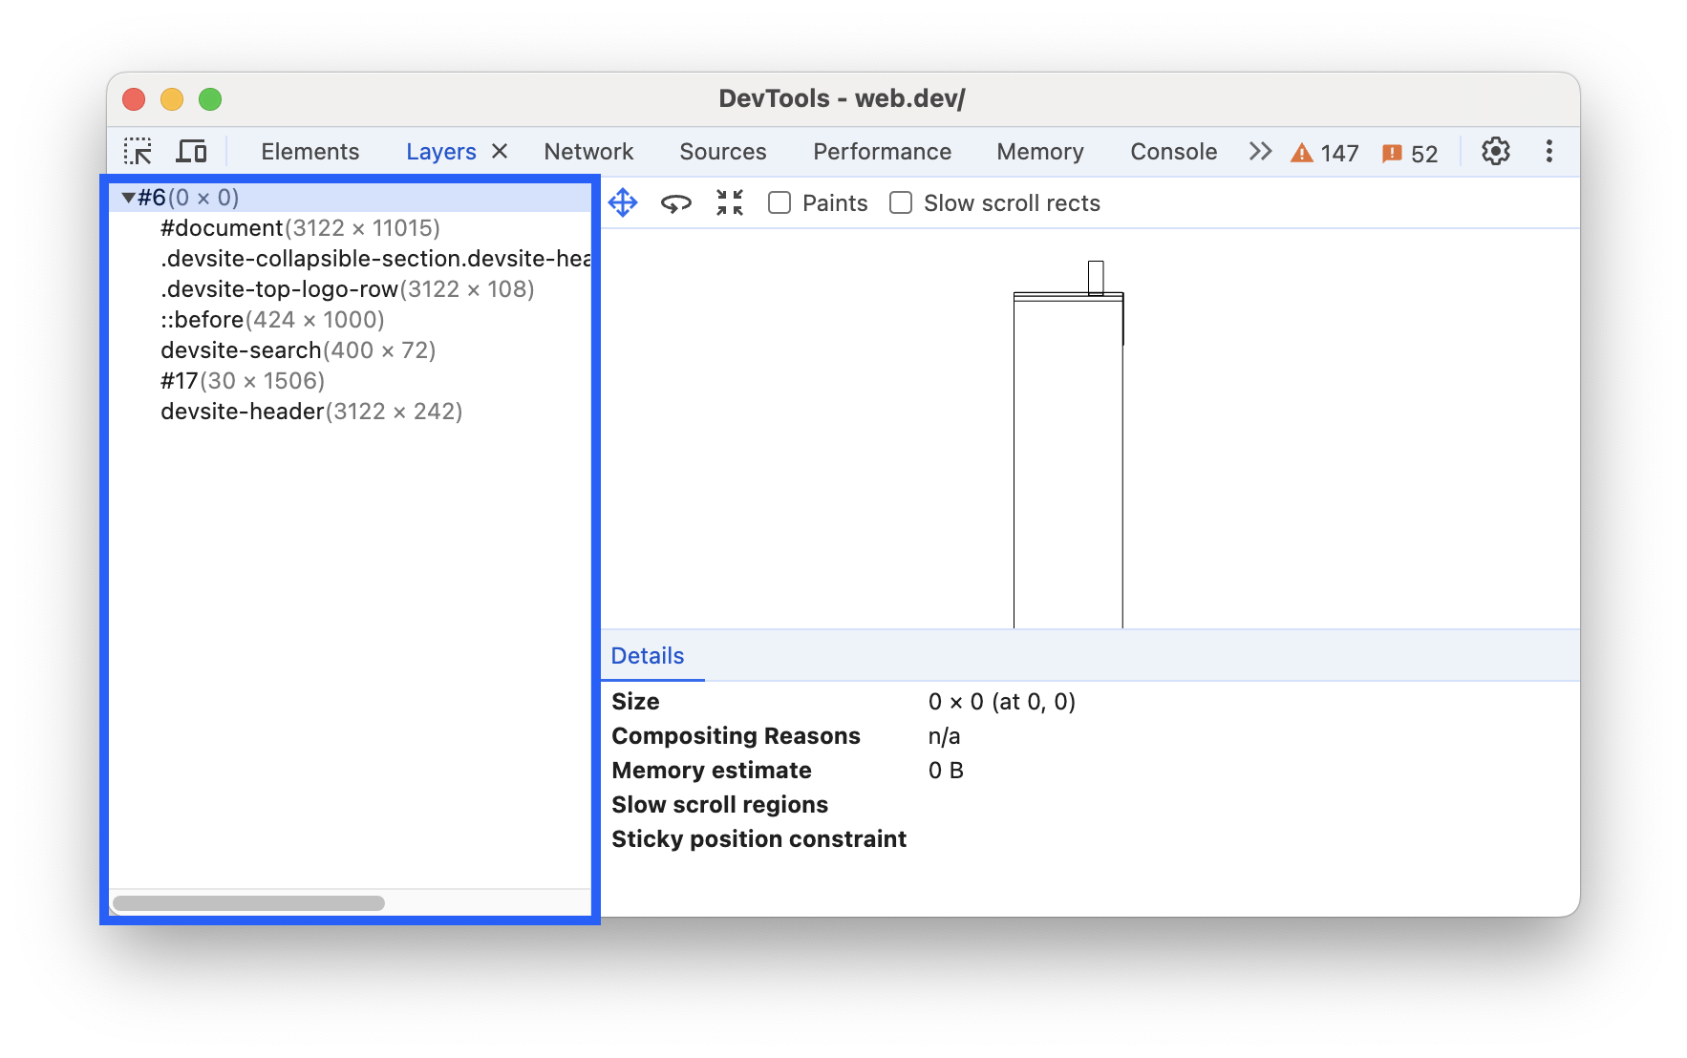This screenshot has height=1058, width=1687.
Task: Switch to the Console tab
Action: click(1173, 151)
